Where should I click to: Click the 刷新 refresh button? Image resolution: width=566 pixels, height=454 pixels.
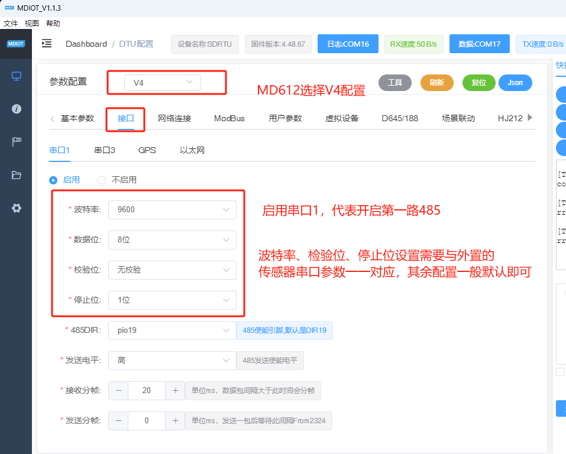(x=437, y=82)
